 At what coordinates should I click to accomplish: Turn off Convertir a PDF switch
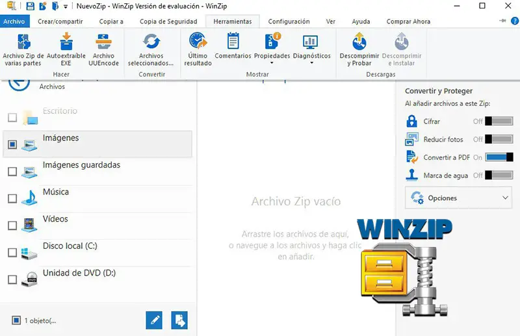[499, 157]
